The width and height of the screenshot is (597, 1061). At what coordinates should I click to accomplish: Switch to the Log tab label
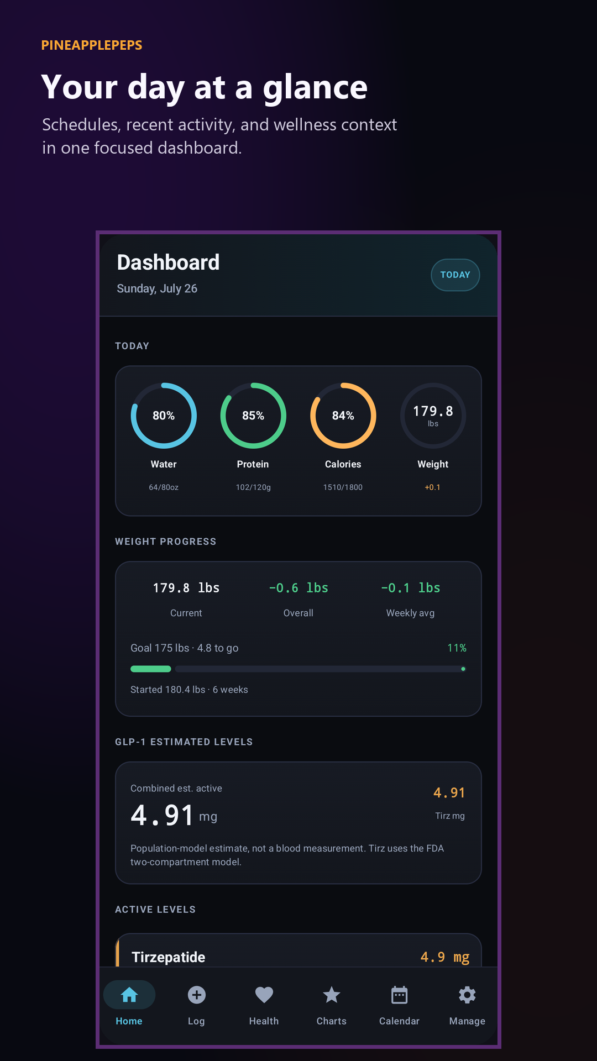click(196, 1021)
